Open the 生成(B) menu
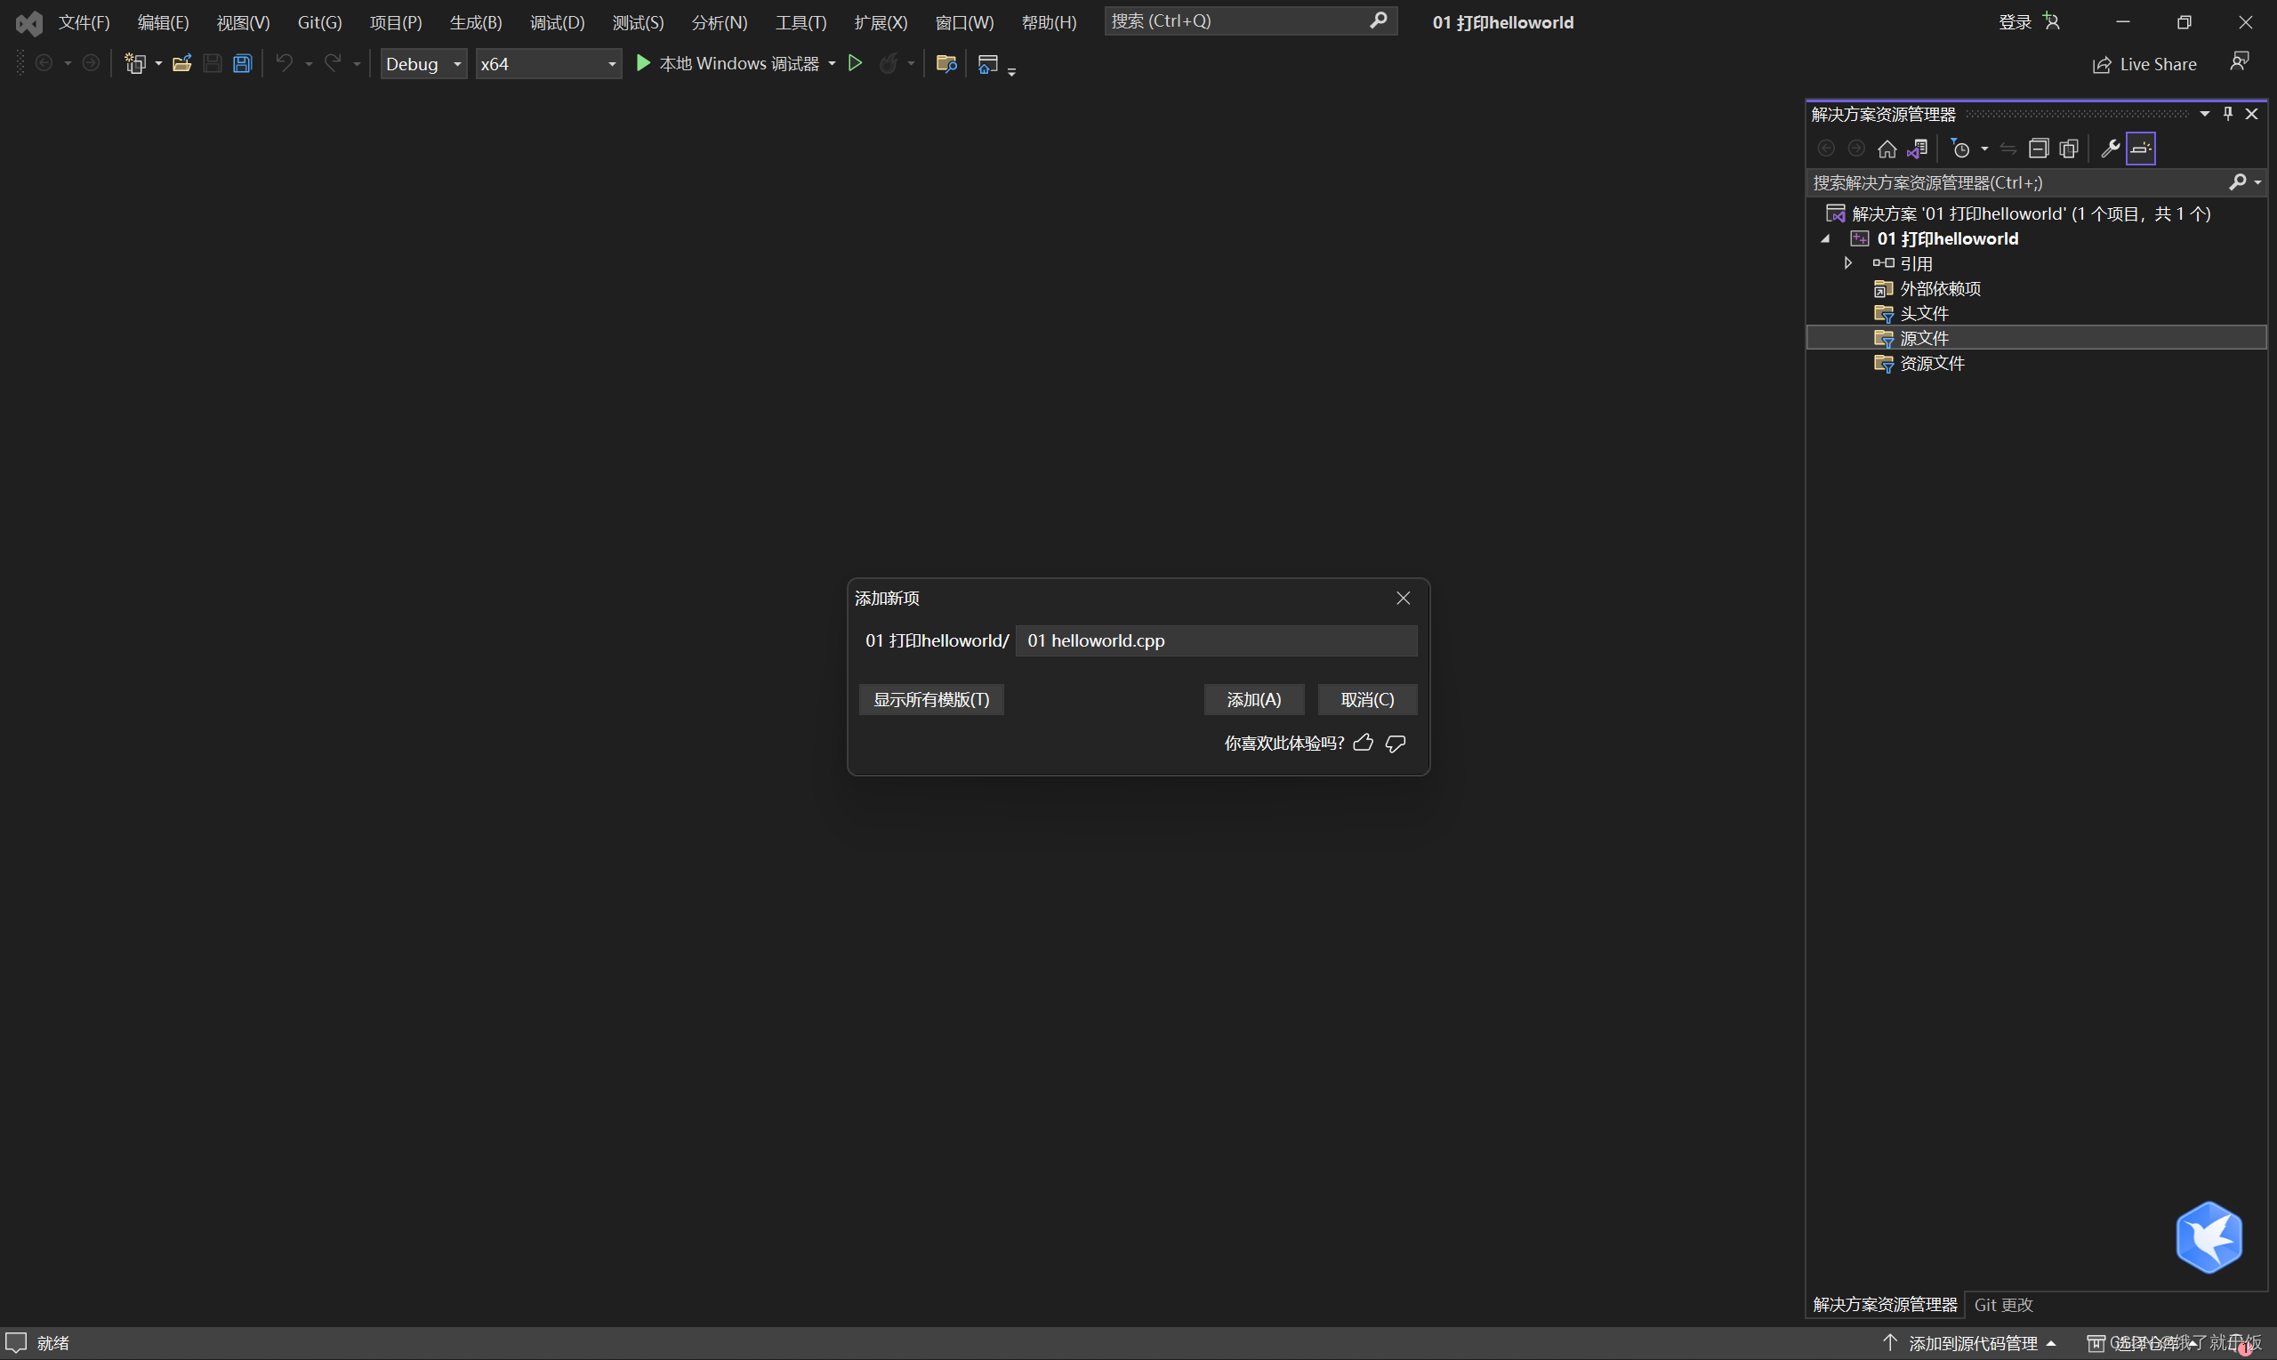Screen dimensions: 2277x1360 click(476, 22)
